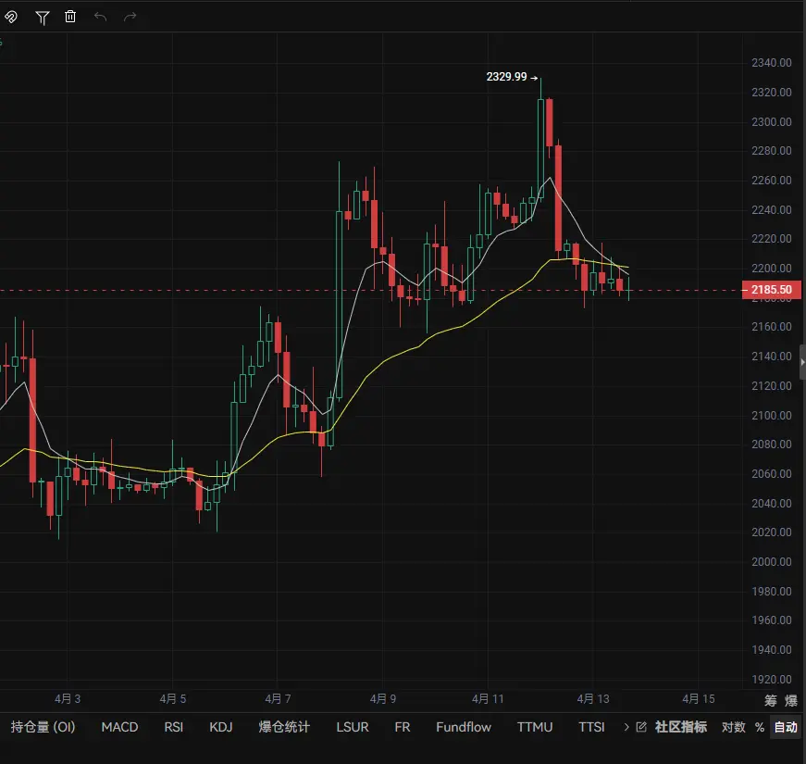Click the 4月 7 date label
806x764 pixels.
(278, 698)
